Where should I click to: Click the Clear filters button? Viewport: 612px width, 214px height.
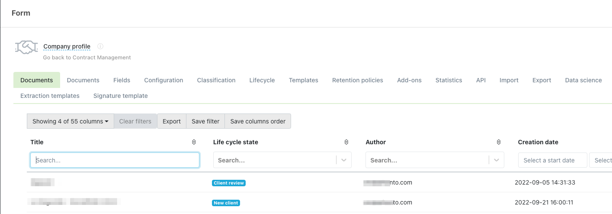(x=135, y=121)
